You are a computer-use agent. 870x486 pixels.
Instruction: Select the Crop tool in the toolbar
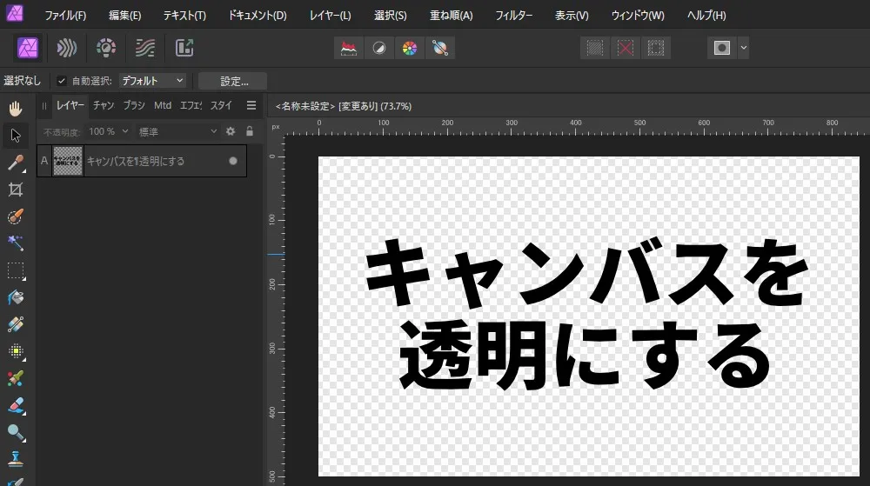15,190
